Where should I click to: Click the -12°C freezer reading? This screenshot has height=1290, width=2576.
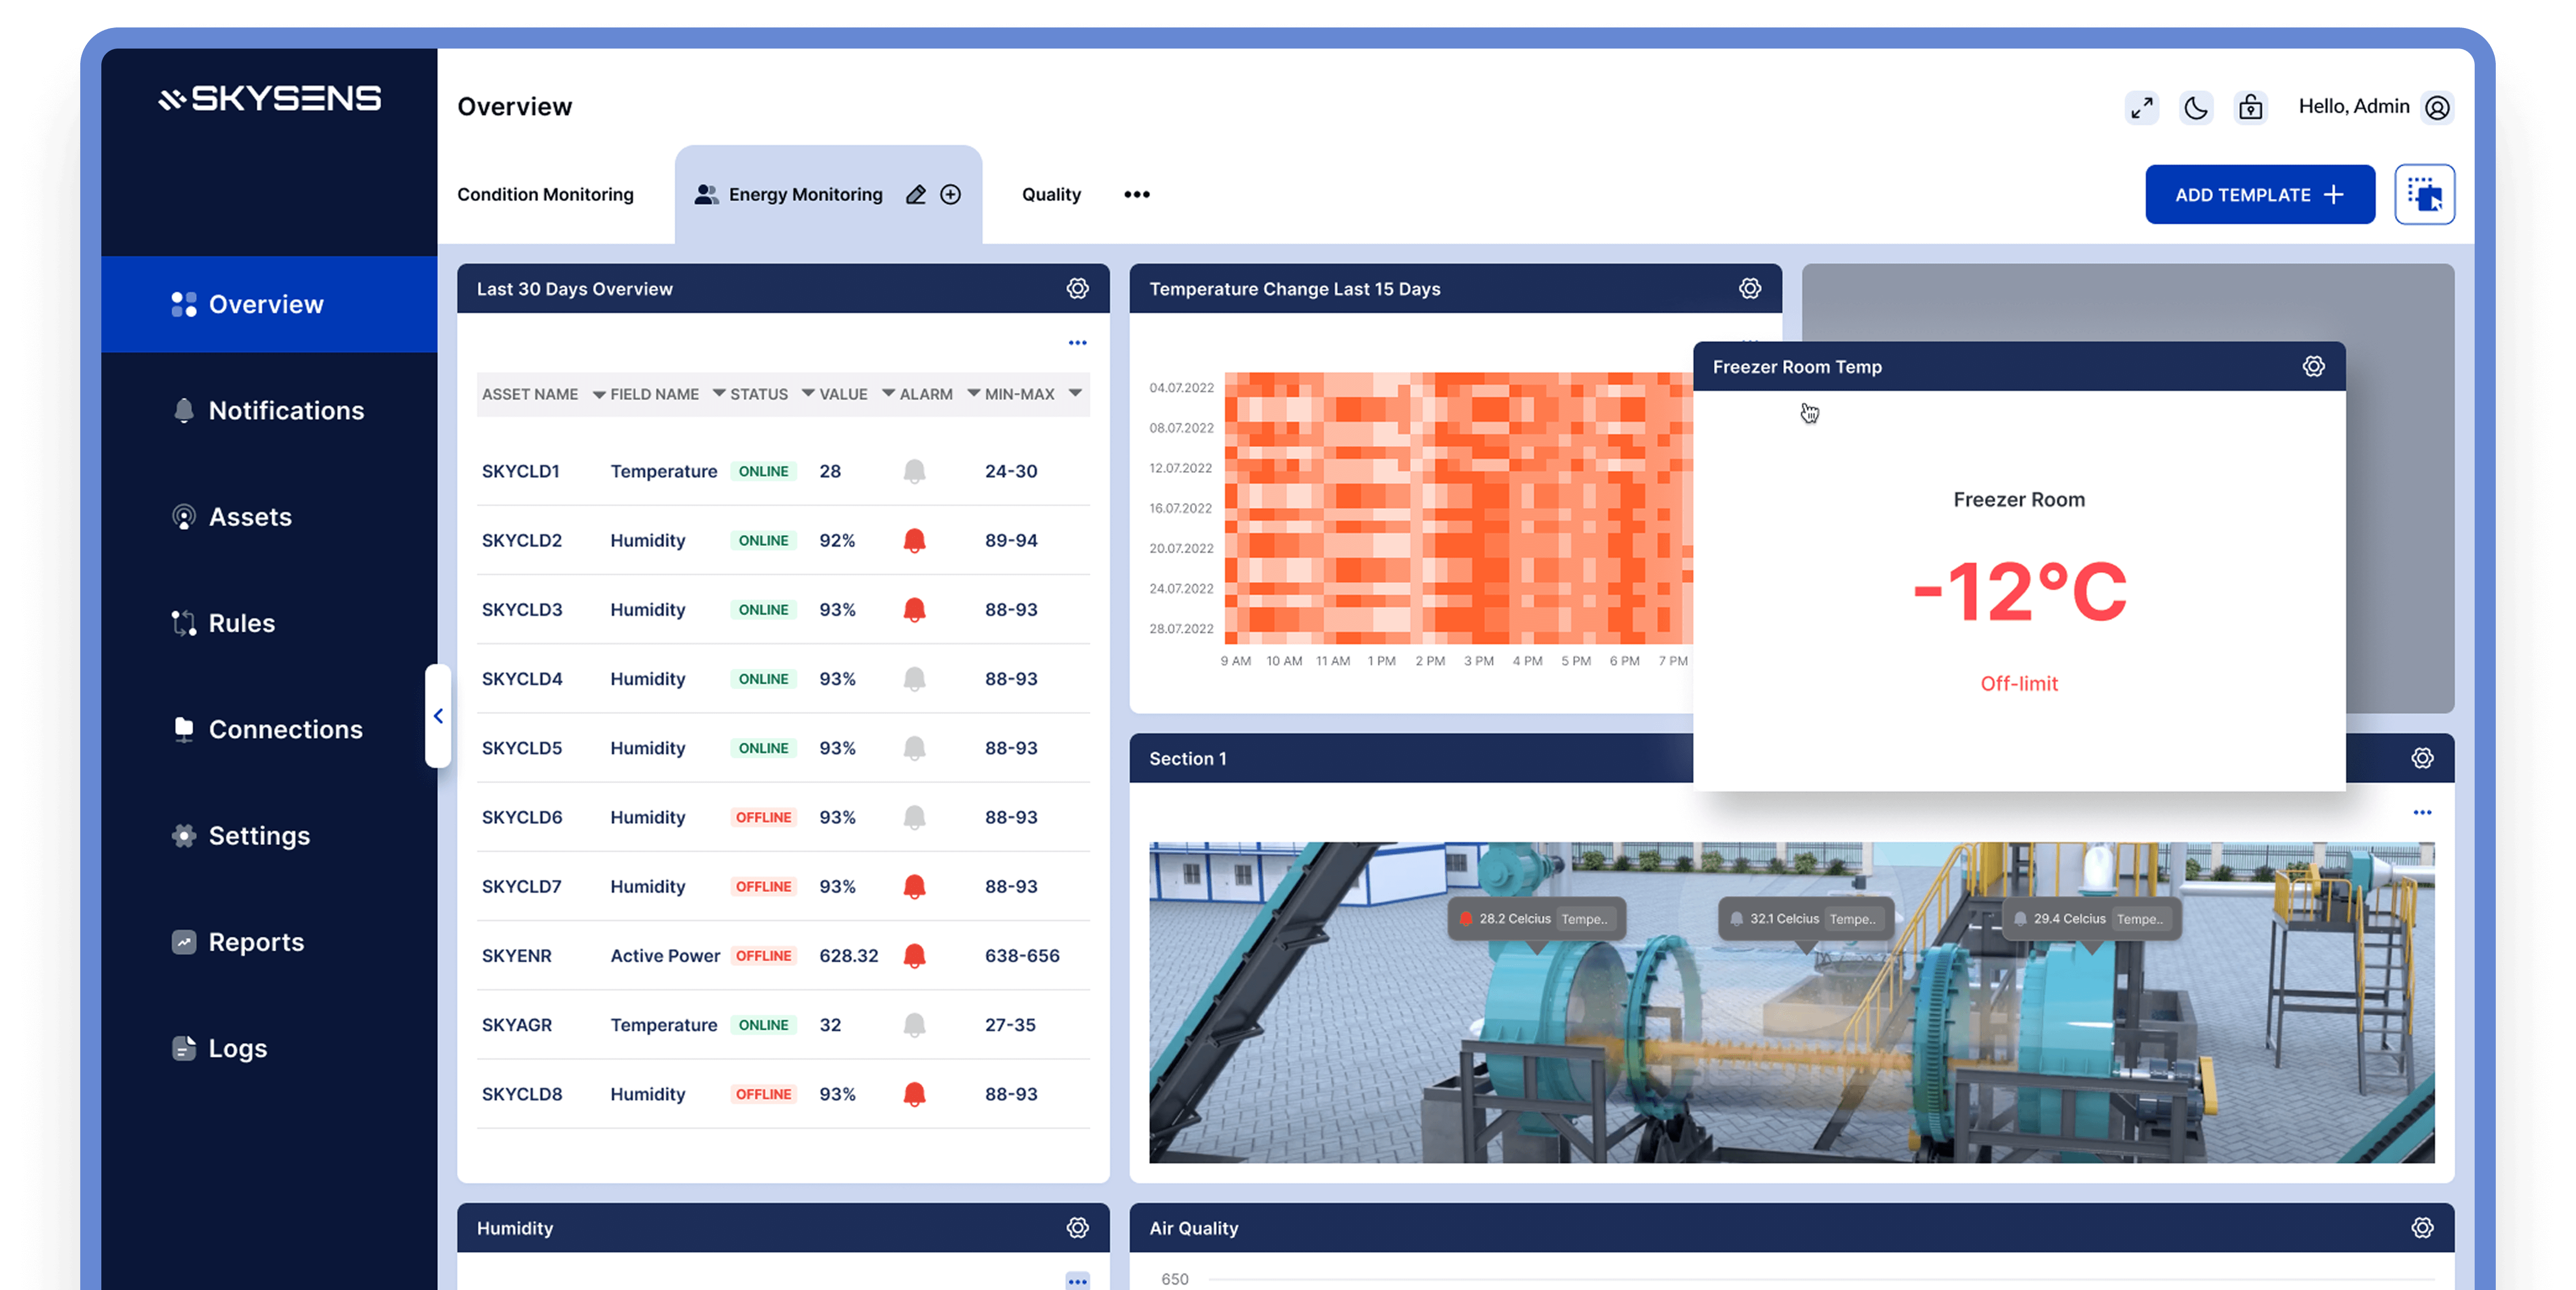[x=2019, y=591]
